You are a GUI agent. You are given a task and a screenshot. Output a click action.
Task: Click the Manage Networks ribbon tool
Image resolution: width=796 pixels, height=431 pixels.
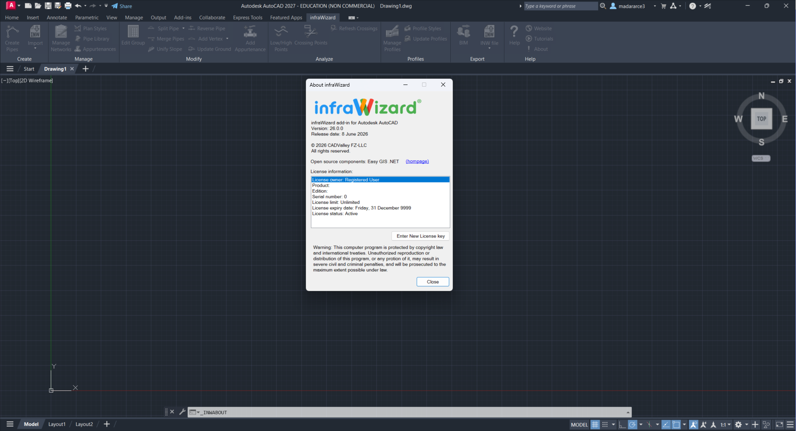pyautogui.click(x=61, y=38)
